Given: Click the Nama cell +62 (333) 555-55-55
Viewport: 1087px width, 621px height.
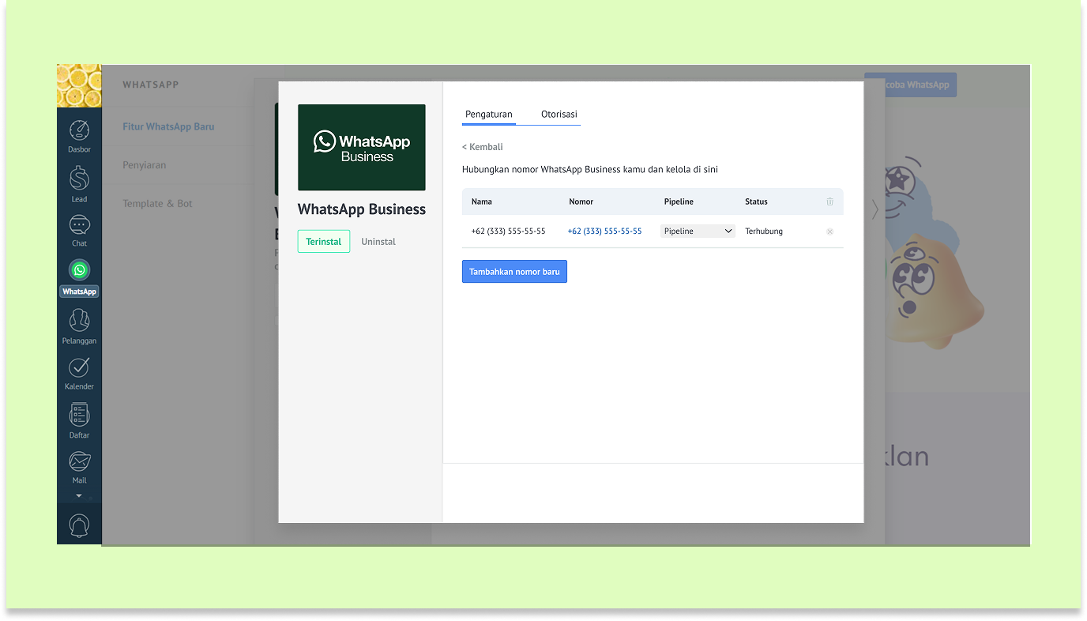Looking at the screenshot, I should [x=508, y=231].
